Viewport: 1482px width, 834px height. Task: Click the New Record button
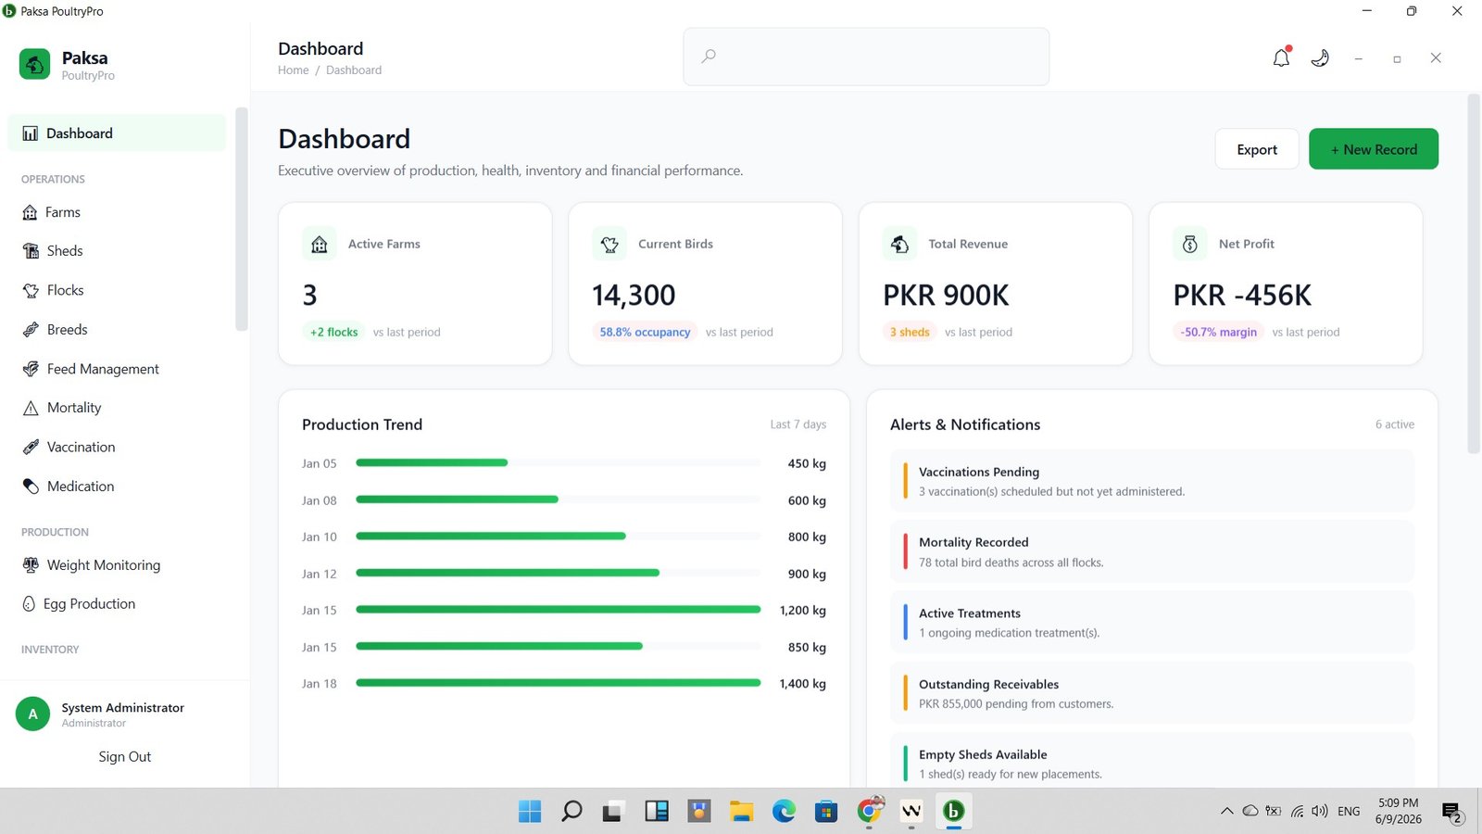coord(1374,149)
